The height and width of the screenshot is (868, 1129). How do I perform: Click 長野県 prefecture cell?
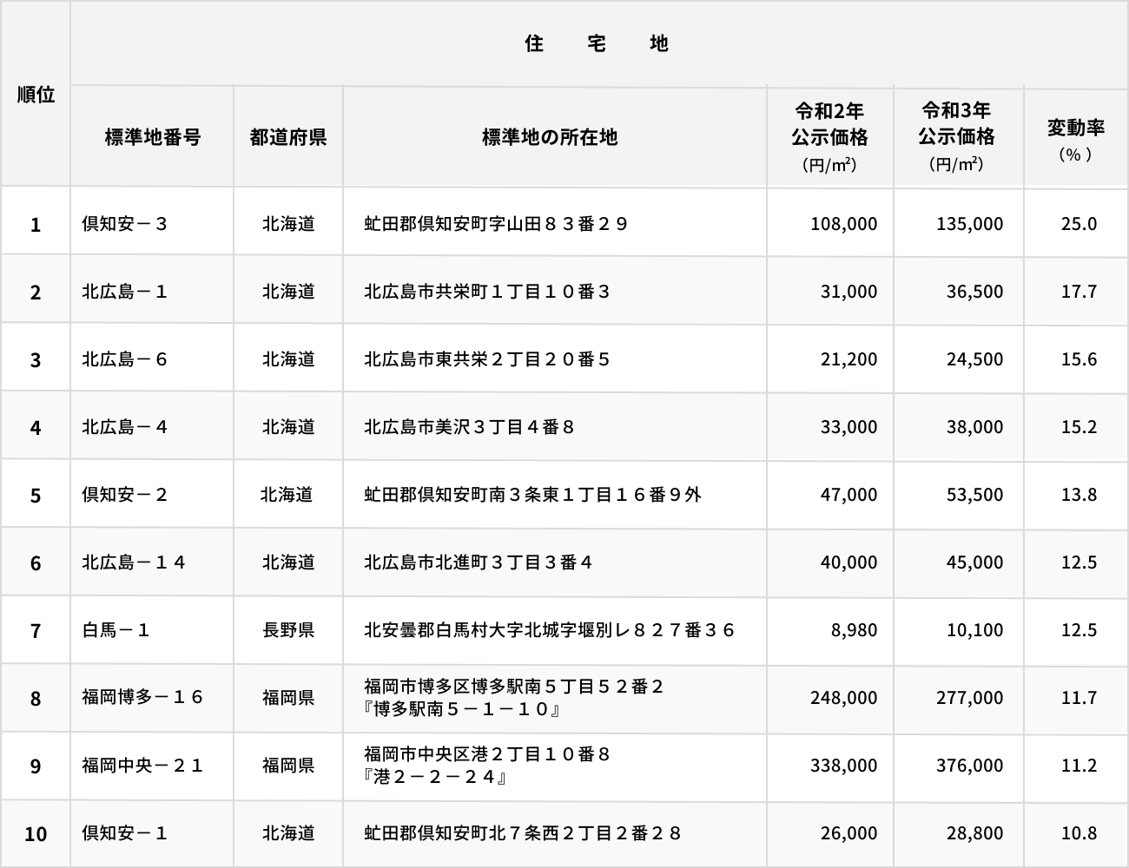288,630
